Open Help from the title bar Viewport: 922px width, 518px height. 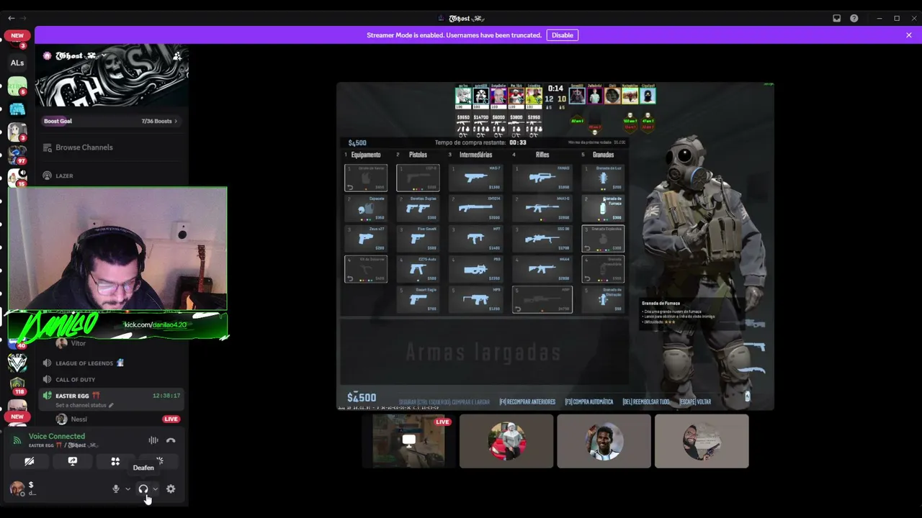[x=854, y=18]
